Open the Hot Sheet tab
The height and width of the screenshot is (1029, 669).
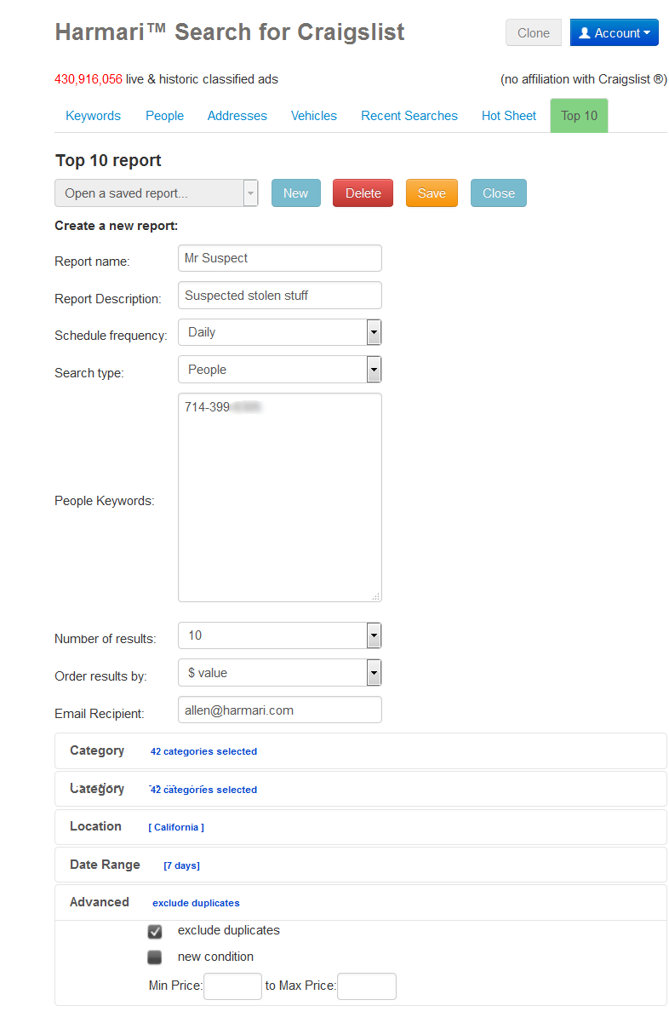[509, 116]
